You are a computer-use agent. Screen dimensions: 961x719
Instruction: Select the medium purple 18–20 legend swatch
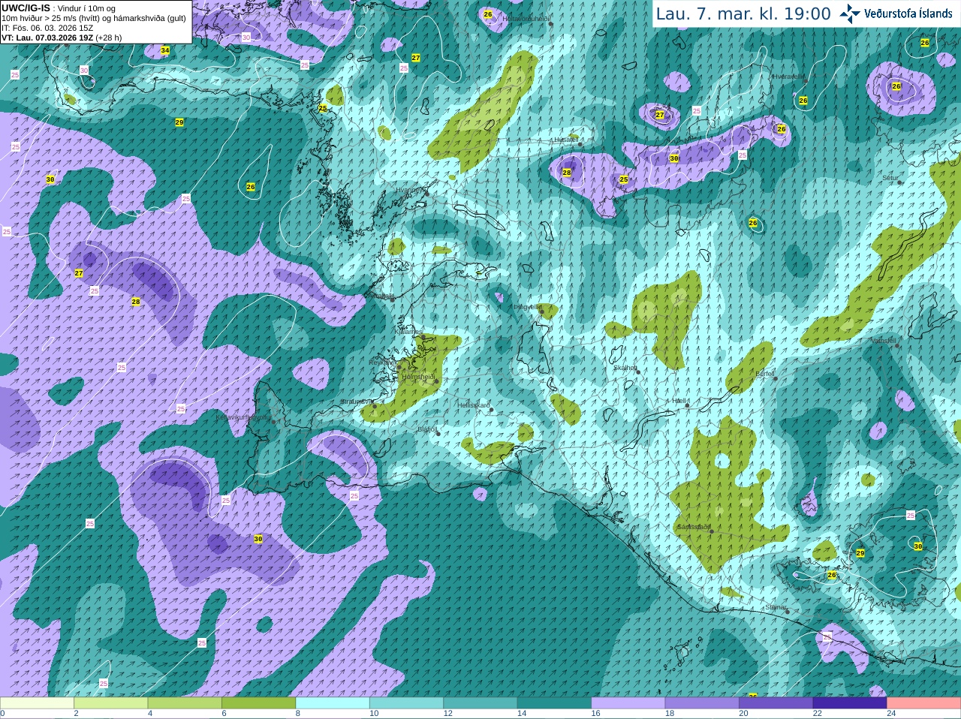click(x=702, y=703)
